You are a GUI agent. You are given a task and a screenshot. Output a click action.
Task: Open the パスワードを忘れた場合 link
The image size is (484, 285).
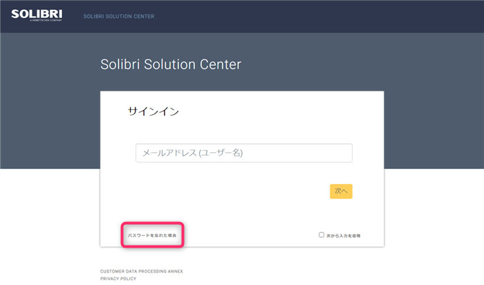(152, 235)
